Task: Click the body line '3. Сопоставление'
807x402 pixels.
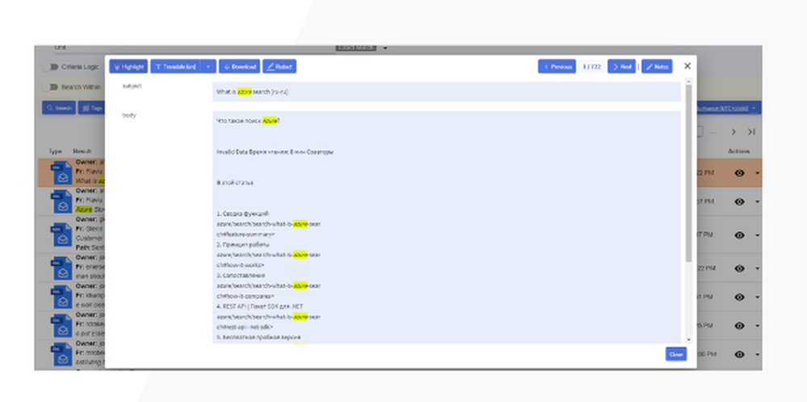Action: tap(240, 276)
